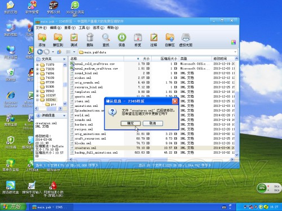Viewport: 282px width, 211px height.
Task: Click the green 信息 info icon
Action: [x=122, y=38]
